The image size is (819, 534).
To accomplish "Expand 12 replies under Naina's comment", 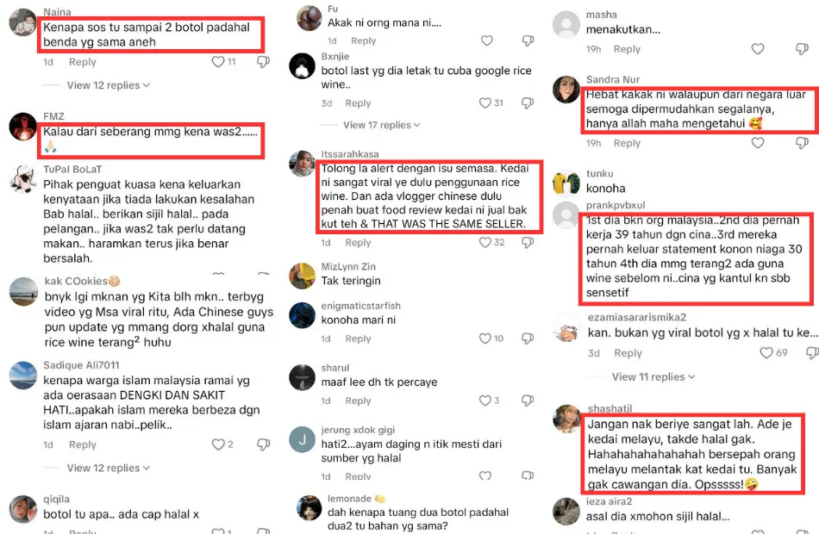I will click(108, 85).
